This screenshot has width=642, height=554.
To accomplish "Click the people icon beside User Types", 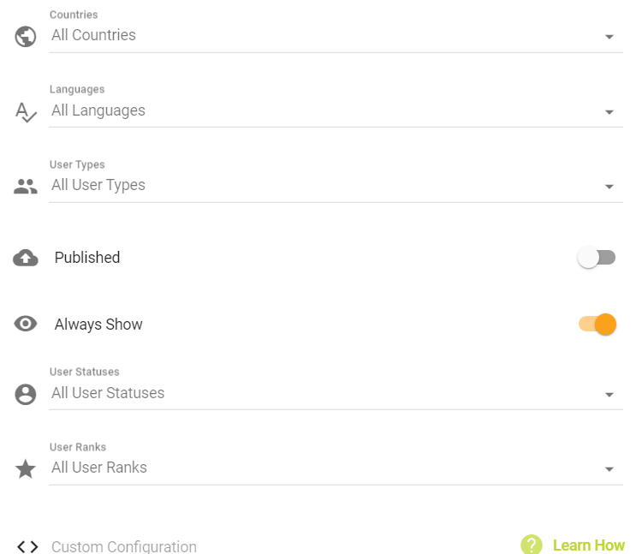I will point(26,187).
